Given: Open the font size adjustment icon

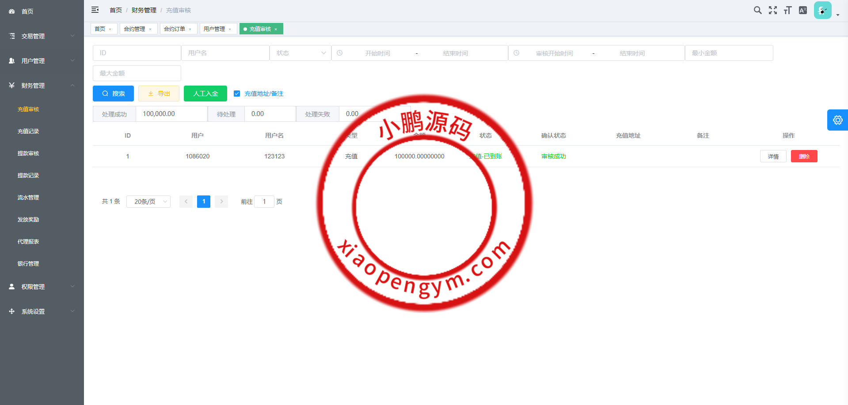Looking at the screenshot, I should (x=787, y=10).
